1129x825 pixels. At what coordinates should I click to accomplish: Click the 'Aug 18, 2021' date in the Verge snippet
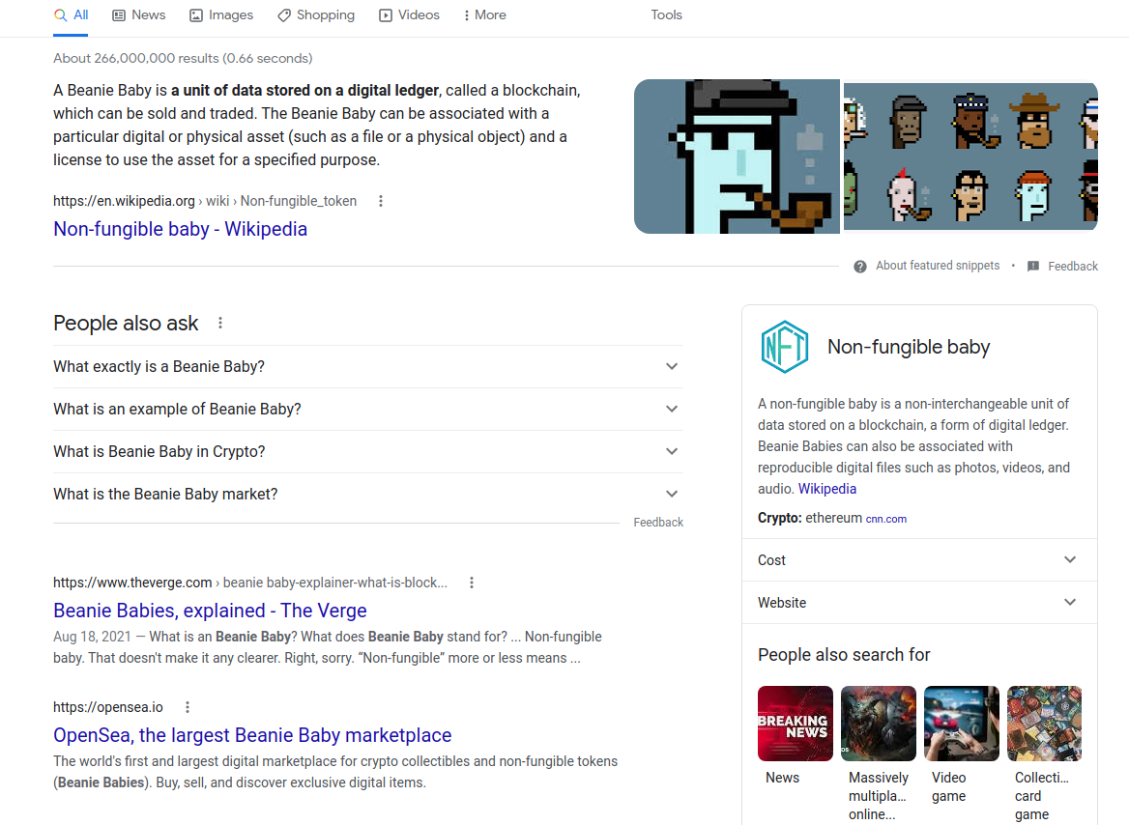pos(92,638)
